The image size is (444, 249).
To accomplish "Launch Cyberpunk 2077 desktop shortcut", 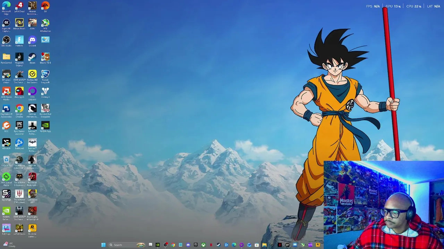I will pos(32,196).
